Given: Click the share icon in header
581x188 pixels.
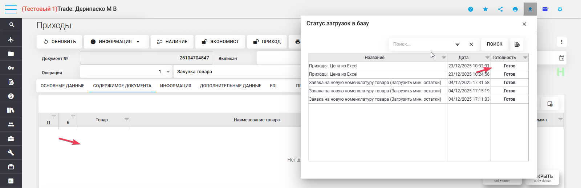Looking at the screenshot, I should (x=500, y=9).
